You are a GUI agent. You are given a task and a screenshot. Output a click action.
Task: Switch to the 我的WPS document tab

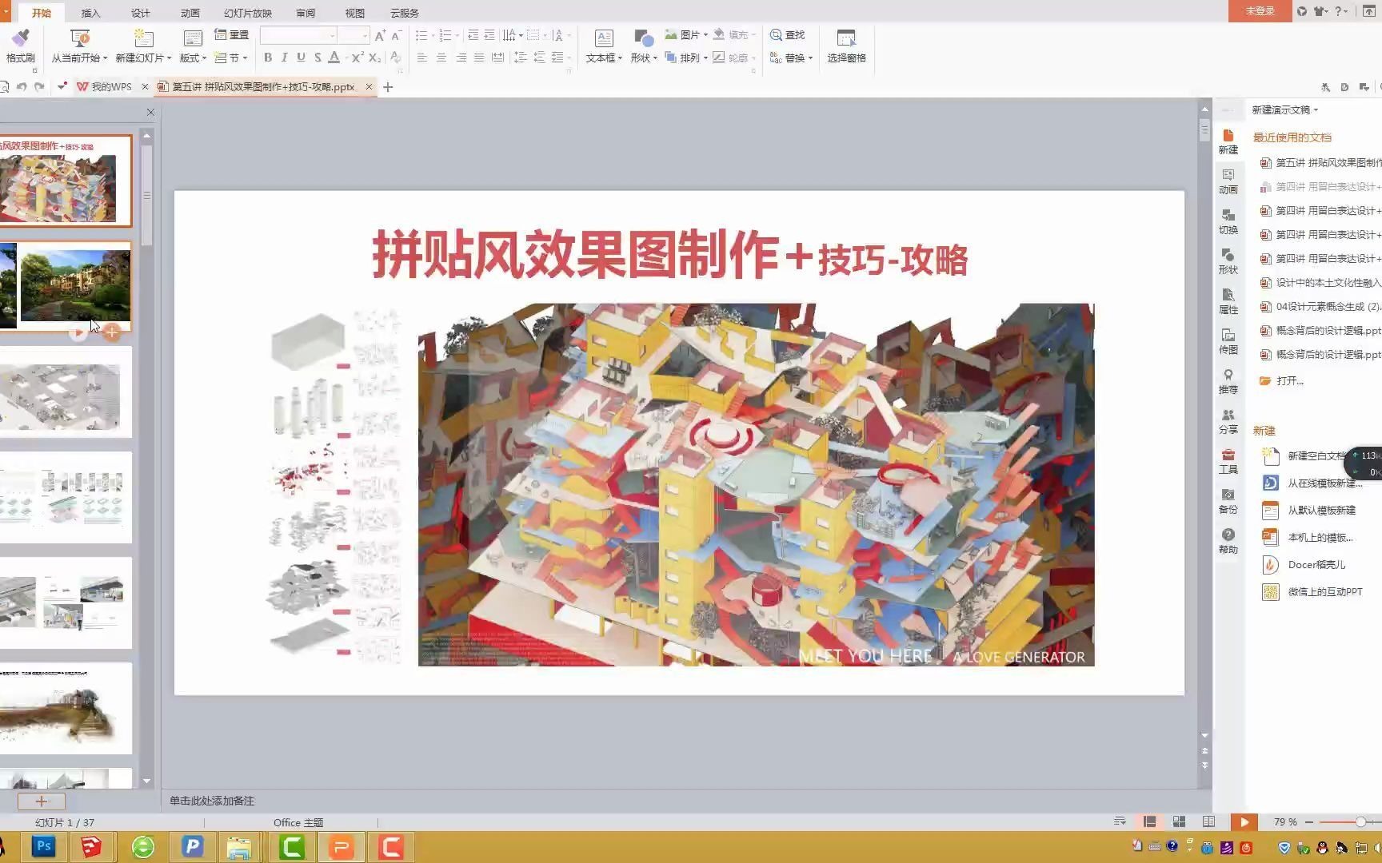click(x=111, y=86)
